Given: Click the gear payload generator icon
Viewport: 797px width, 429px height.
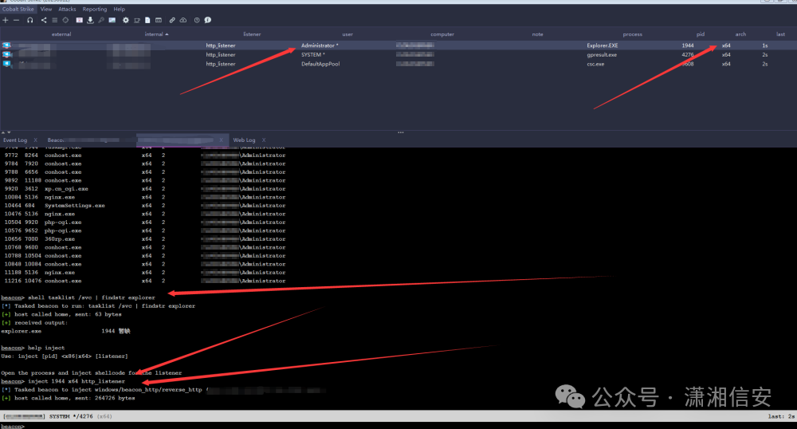Looking at the screenshot, I should pyautogui.click(x=126, y=20).
